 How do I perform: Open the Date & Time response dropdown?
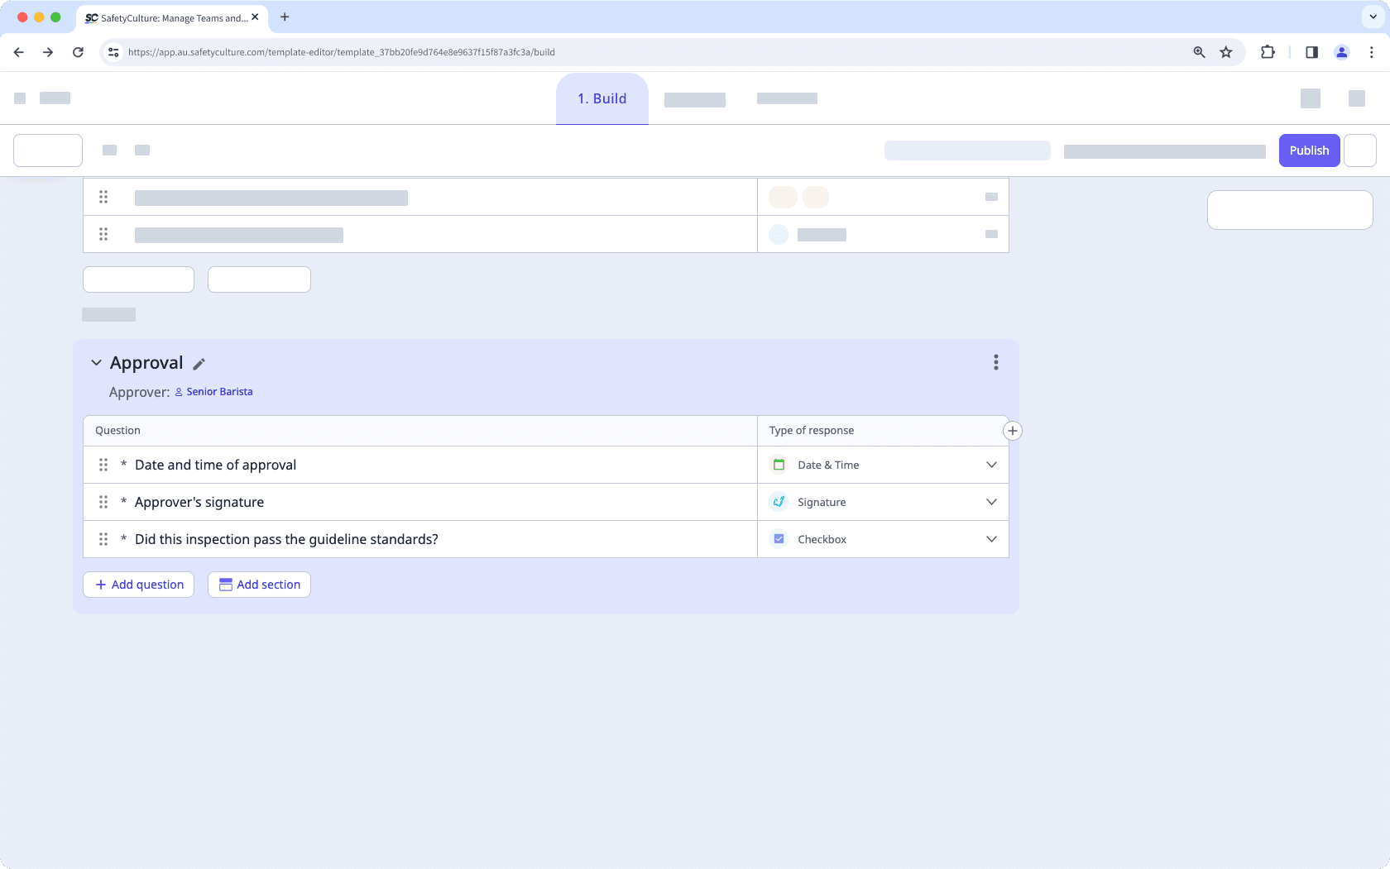pyautogui.click(x=990, y=465)
